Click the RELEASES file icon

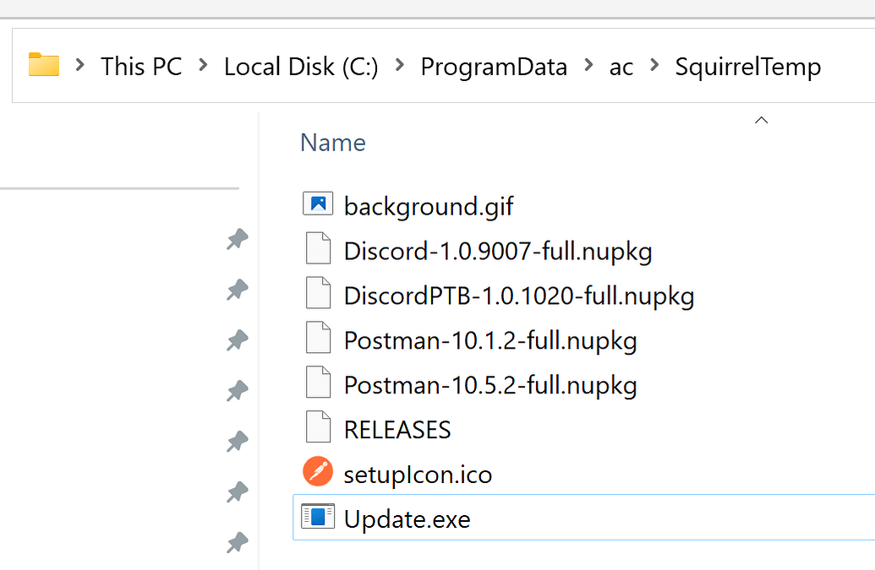(318, 427)
